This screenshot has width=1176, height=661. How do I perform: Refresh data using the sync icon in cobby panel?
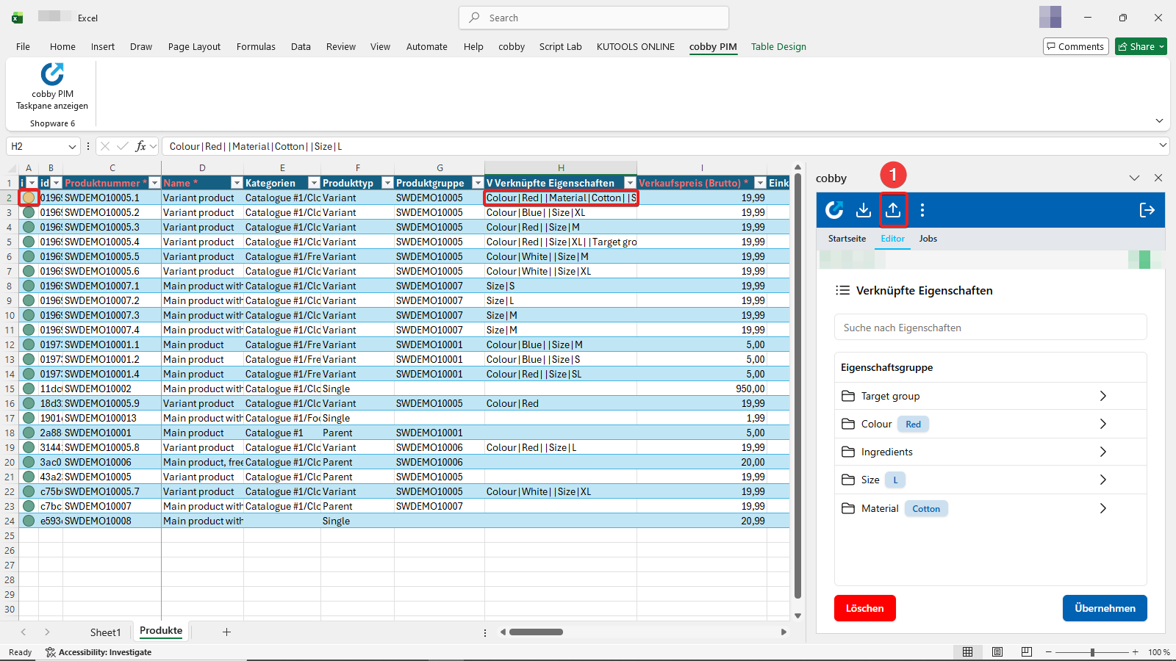(x=834, y=210)
